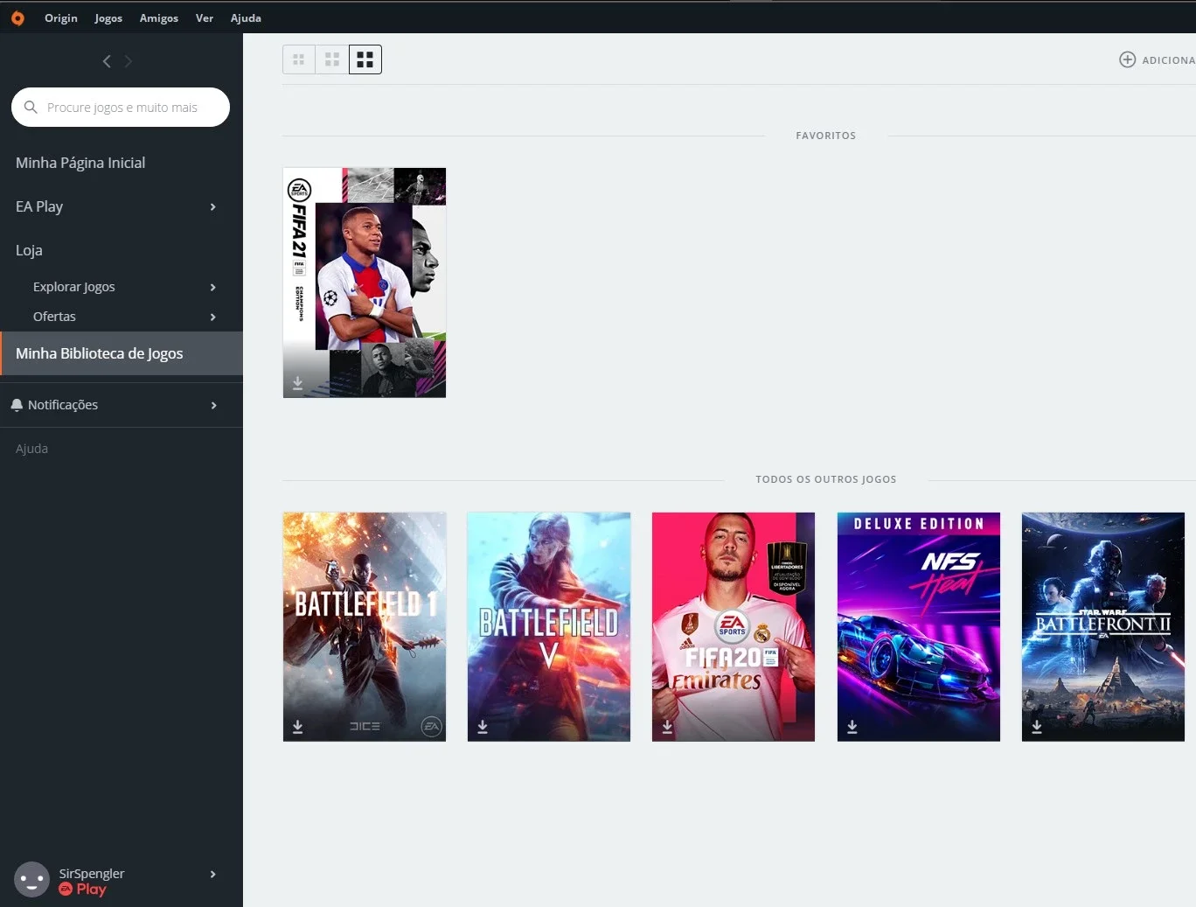This screenshot has width=1196, height=907.
Task: Click the search games input field
Action: 121,107
